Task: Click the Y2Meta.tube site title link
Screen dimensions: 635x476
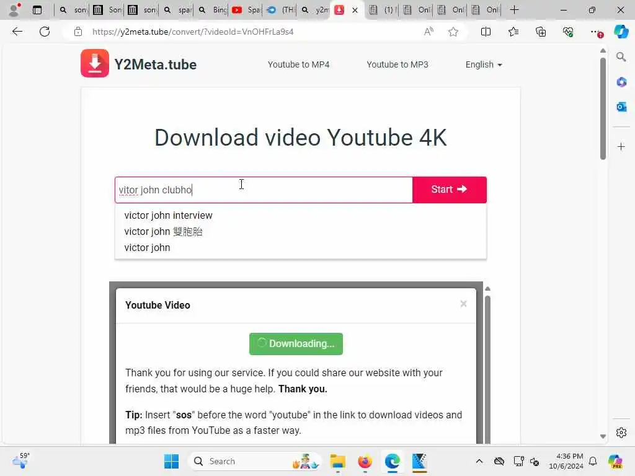Action: 156,64
